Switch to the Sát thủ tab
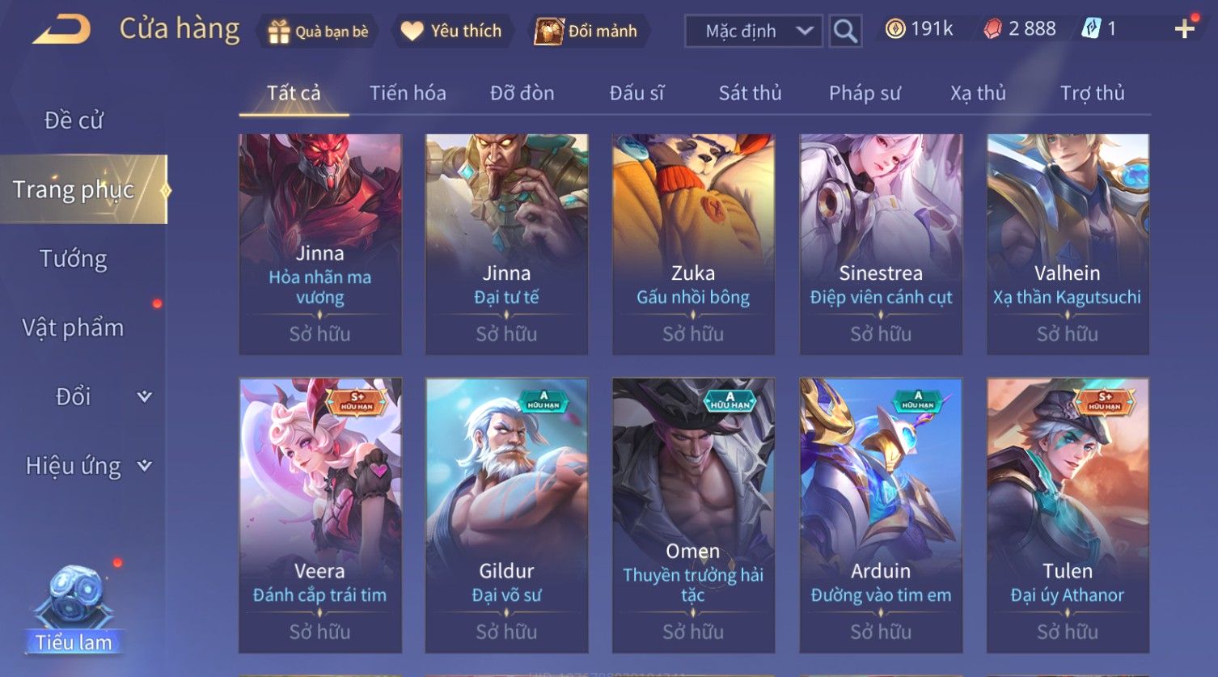 (x=750, y=93)
